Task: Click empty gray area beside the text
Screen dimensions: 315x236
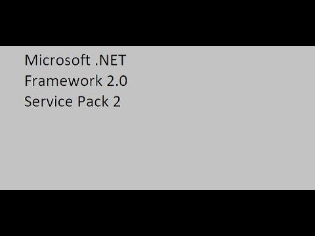Action: (x=219, y=87)
